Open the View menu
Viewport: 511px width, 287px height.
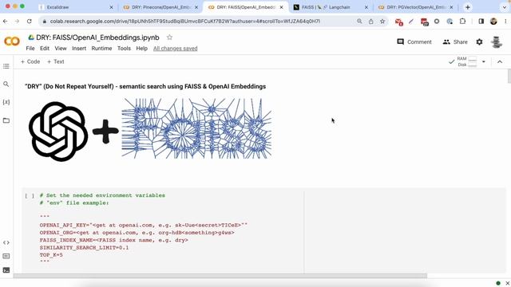click(61, 48)
